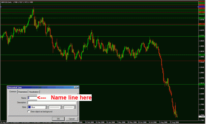The image size is (206, 124).
Task: Click the 1.8790 price axis label
Action: tap(202, 78)
